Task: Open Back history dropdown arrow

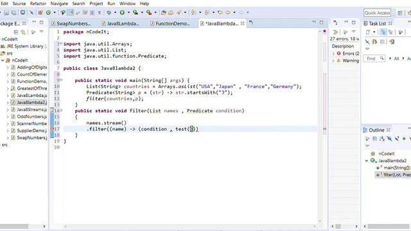Action: (x=234, y=12)
